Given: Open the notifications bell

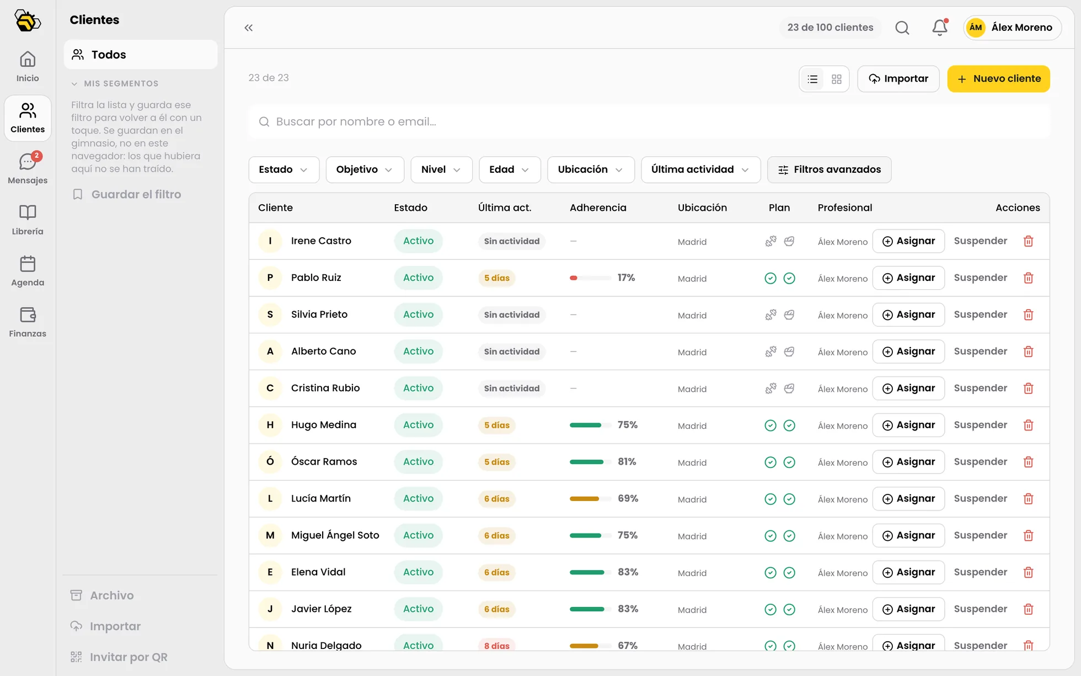Looking at the screenshot, I should pos(940,28).
